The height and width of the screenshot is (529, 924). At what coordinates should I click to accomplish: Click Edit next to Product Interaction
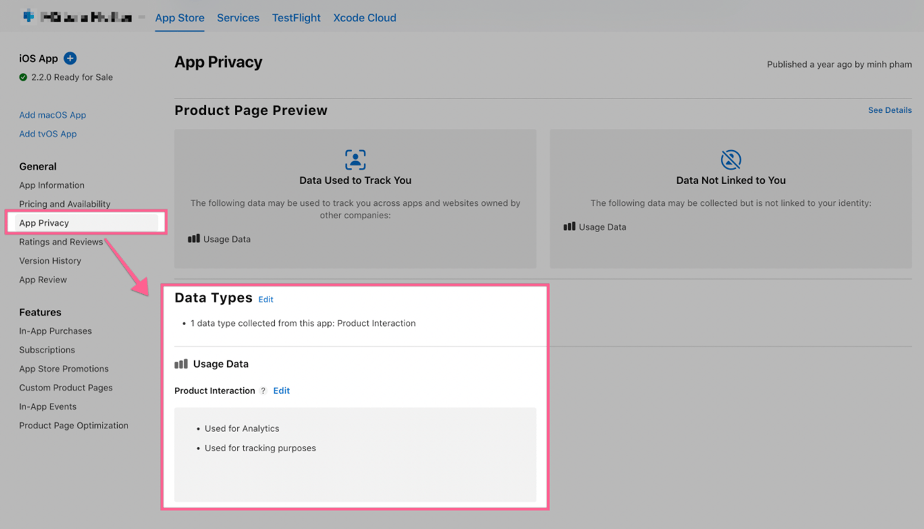point(281,391)
